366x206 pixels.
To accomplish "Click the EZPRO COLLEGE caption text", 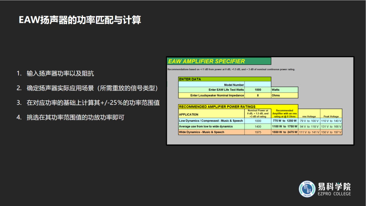I will pos(334,194).
